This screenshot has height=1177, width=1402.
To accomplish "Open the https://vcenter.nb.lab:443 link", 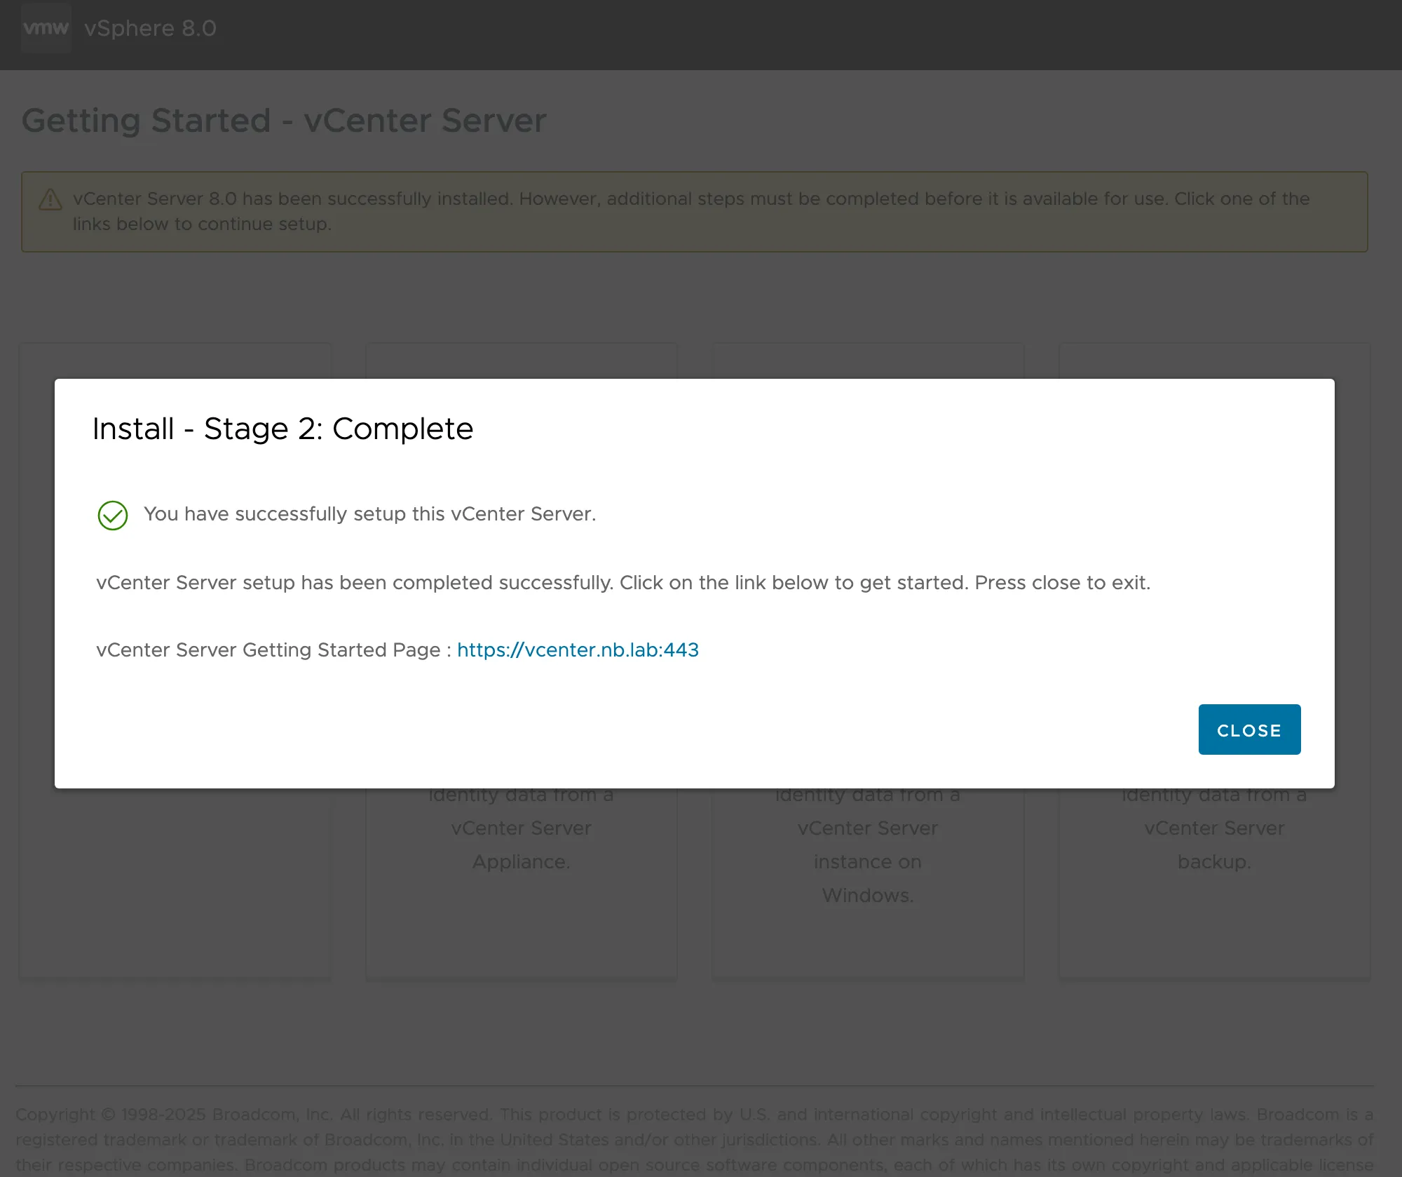I will coord(578,650).
